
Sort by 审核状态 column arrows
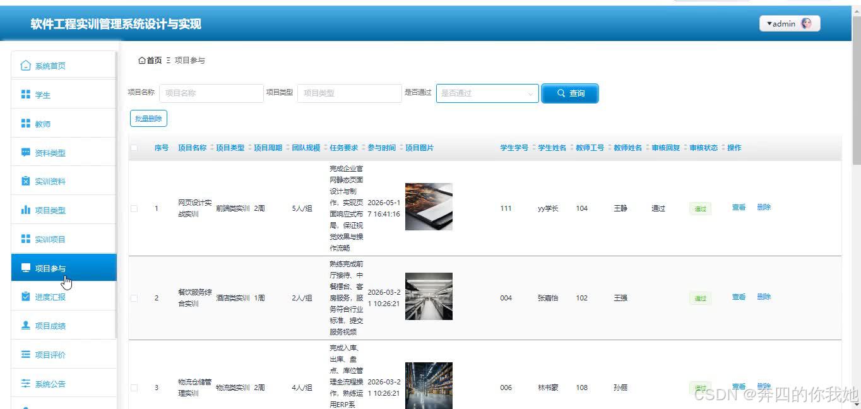723,148
